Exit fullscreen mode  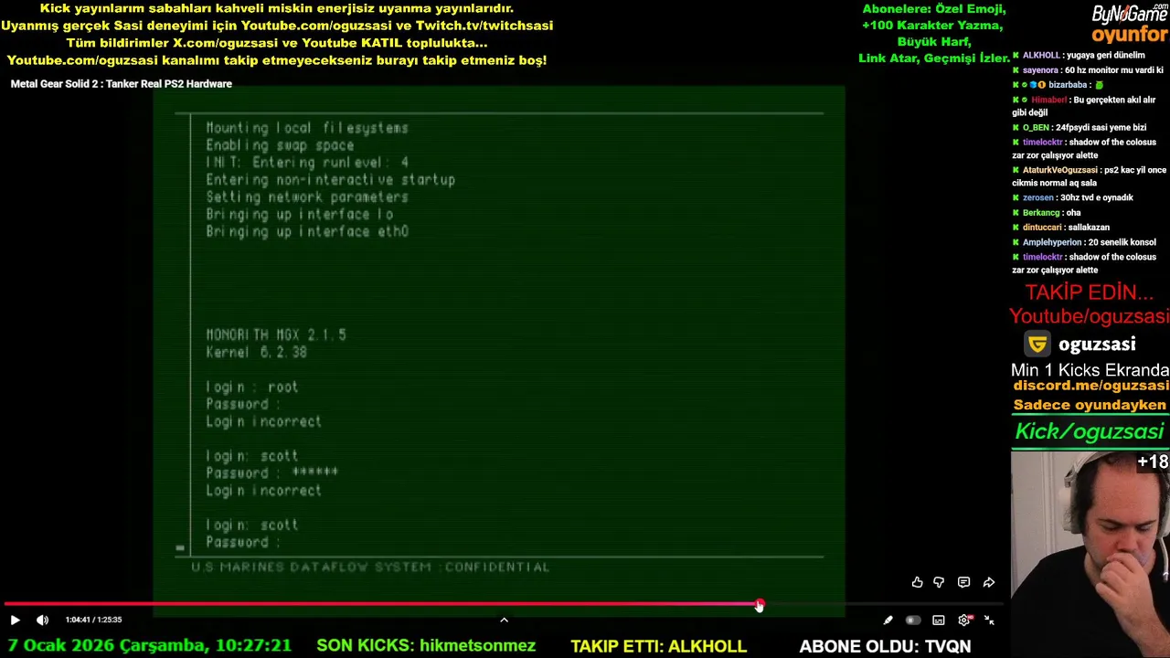(989, 620)
